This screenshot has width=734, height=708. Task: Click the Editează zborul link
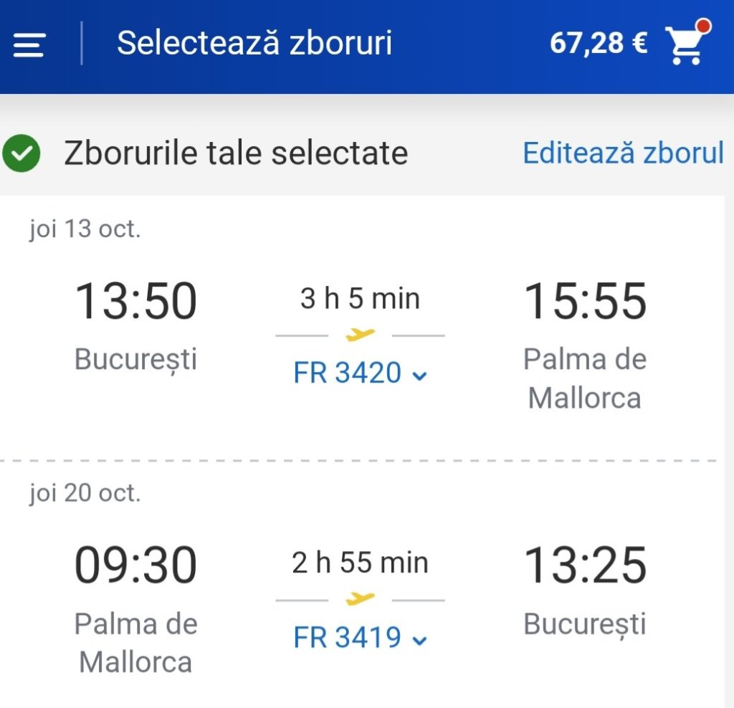pos(623,153)
